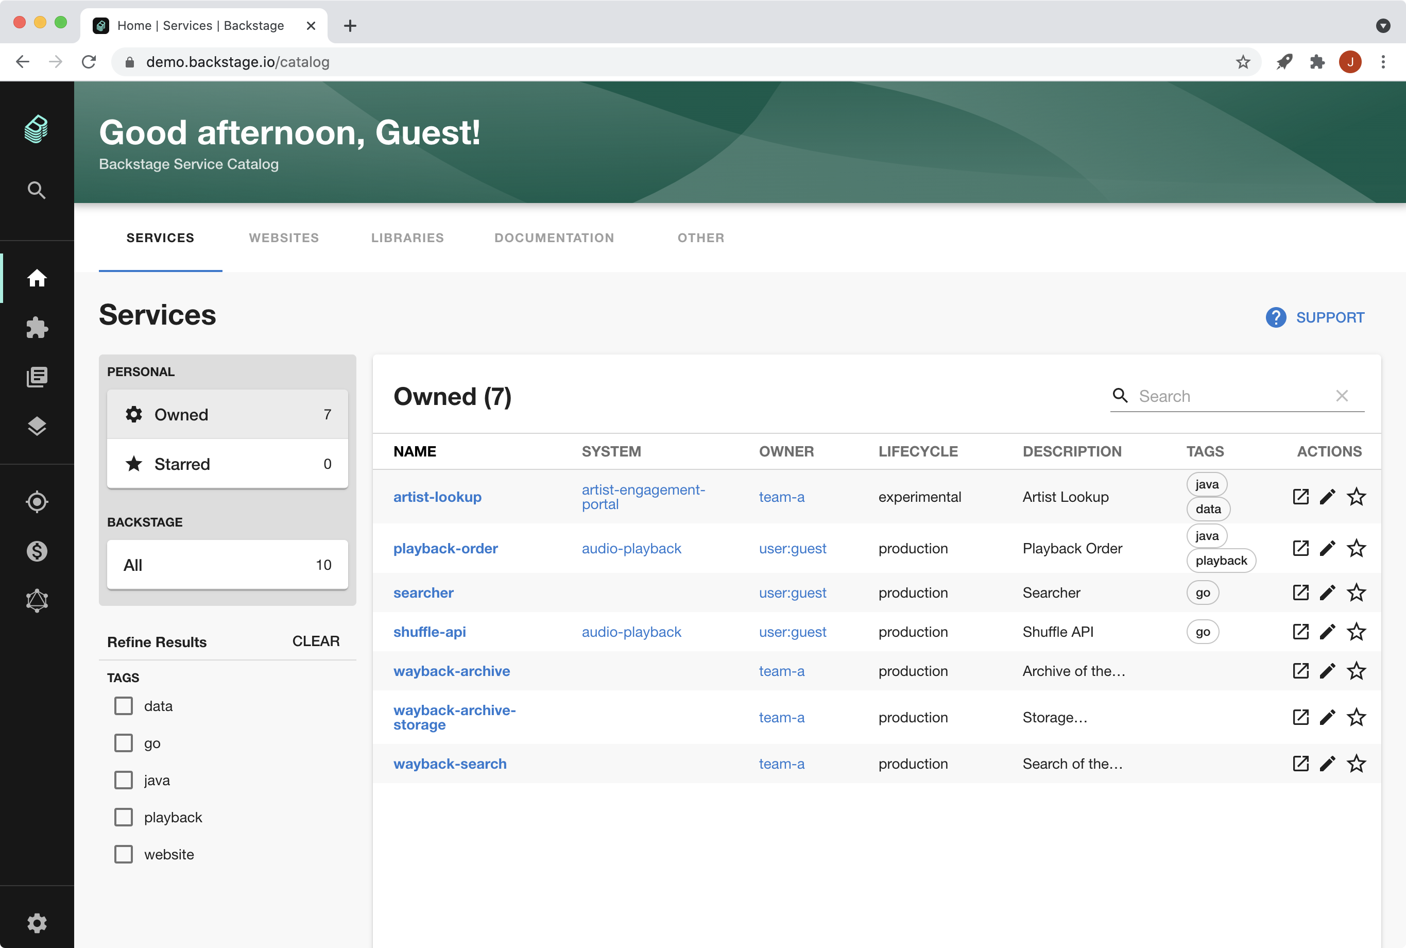Click the Search icon in the sidebar
Screen dimensions: 1406x948
(36, 190)
